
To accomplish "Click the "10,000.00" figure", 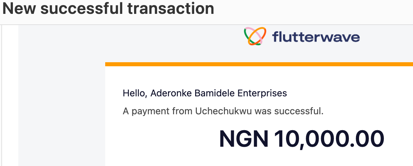I will 329,139.
